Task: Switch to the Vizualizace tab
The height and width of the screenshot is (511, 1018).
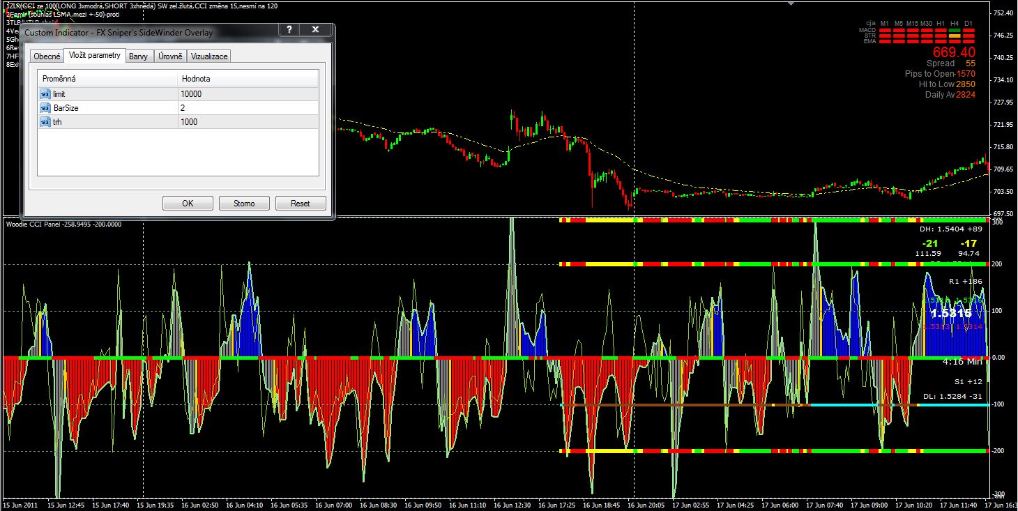Action: (208, 56)
